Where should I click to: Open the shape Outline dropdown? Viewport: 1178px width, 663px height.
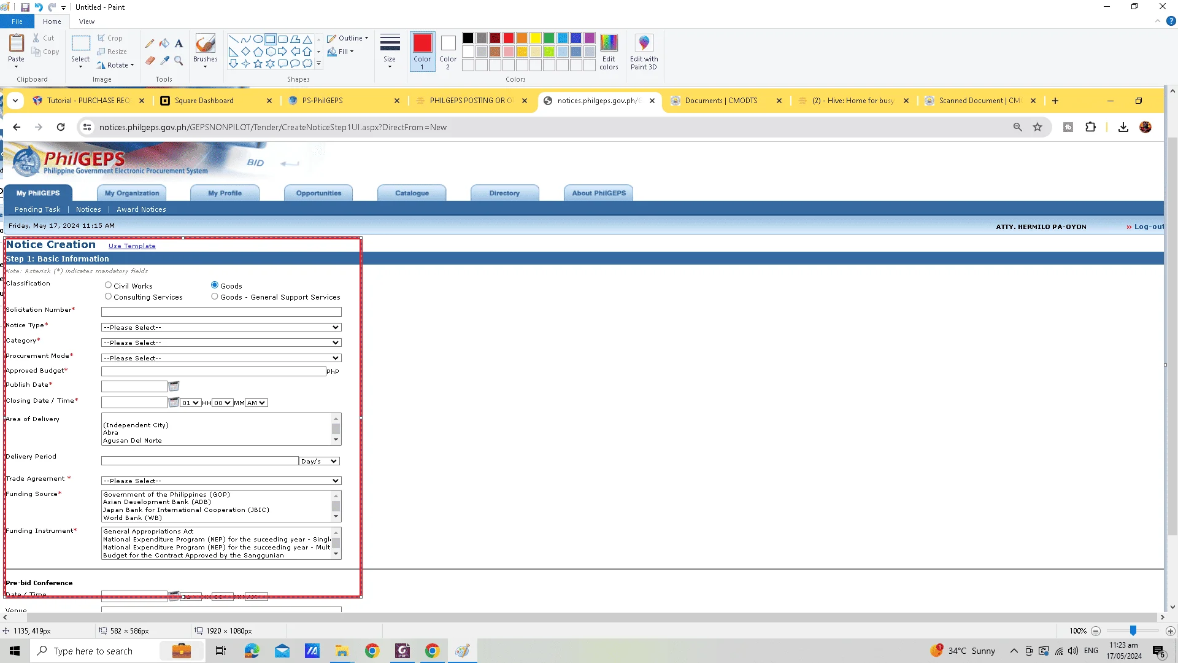click(348, 38)
